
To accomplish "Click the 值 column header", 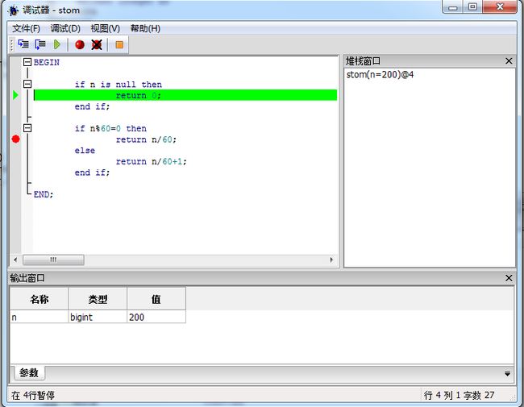I will pos(156,299).
